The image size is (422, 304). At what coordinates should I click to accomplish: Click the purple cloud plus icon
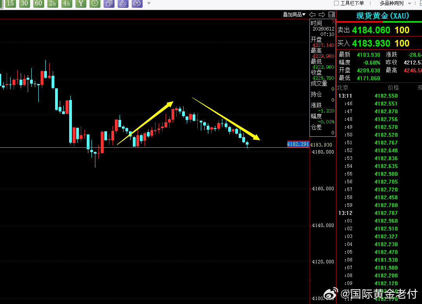(137, 4)
